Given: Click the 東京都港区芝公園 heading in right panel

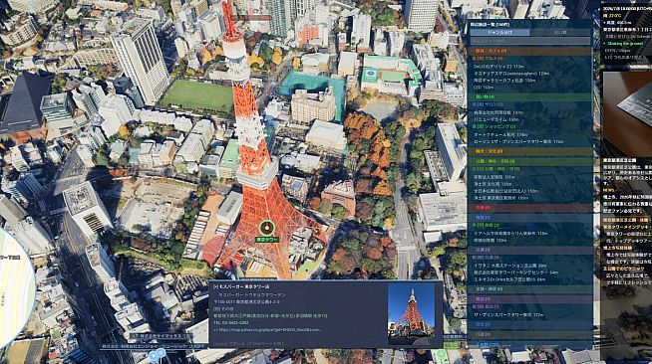Looking at the screenshot, I should pyautogui.click(x=619, y=160).
